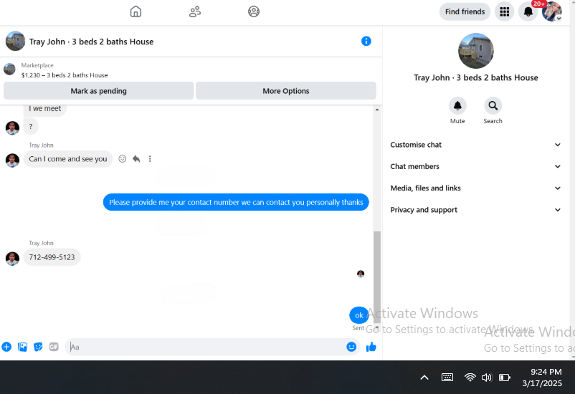Open the Groups icon in top bar
Image resolution: width=575 pixels, height=394 pixels.
(254, 11)
